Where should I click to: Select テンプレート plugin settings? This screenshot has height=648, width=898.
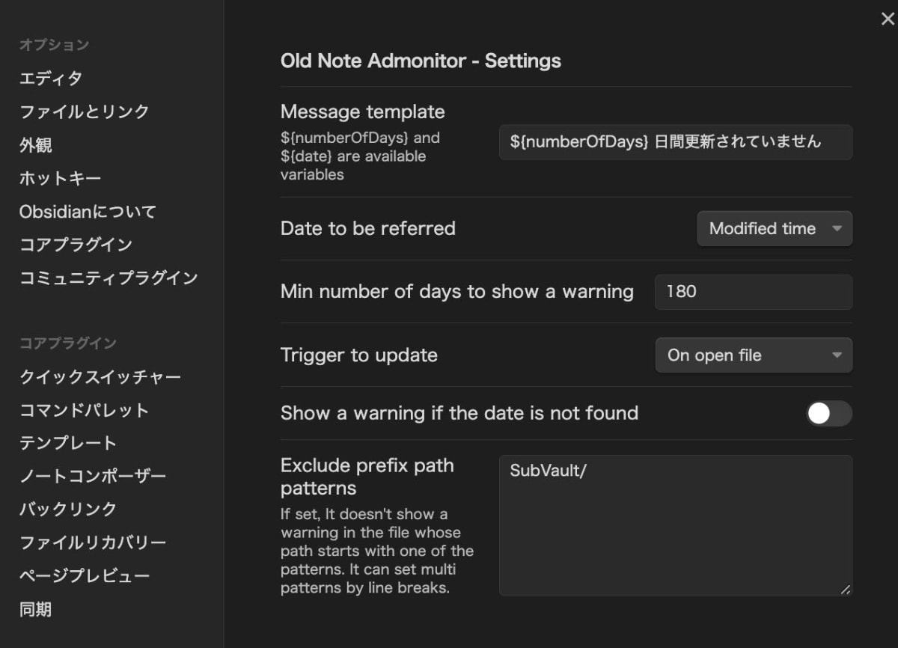67,442
